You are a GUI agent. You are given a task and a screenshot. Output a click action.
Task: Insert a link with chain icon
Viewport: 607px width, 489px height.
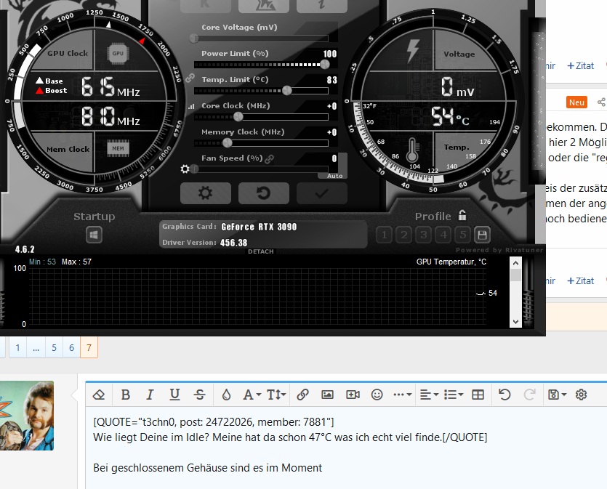pyautogui.click(x=302, y=395)
